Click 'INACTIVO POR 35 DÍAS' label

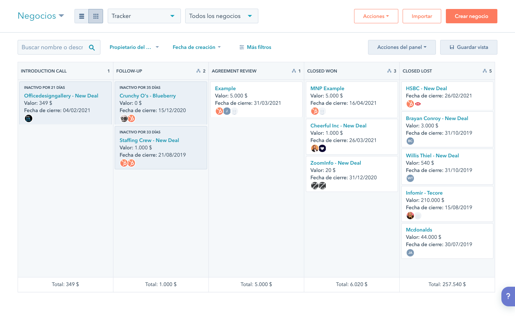click(140, 87)
